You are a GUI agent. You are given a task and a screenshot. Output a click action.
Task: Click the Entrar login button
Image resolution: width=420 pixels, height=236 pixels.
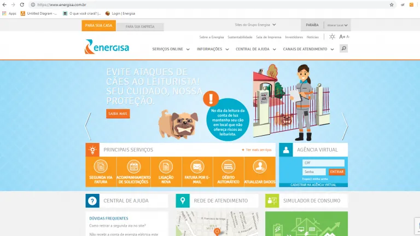click(x=337, y=171)
